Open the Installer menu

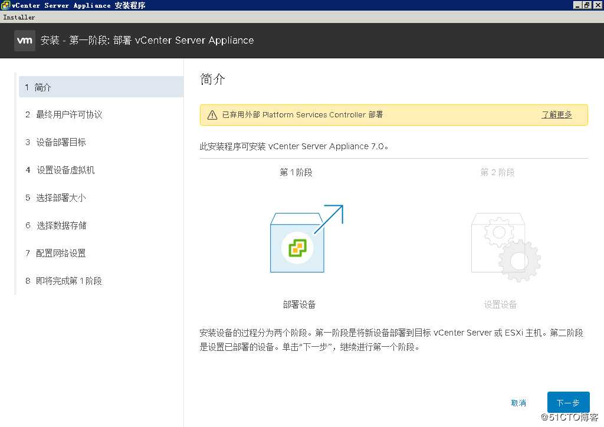[x=19, y=17]
